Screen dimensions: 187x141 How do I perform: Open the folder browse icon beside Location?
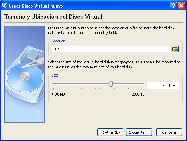point(175,49)
